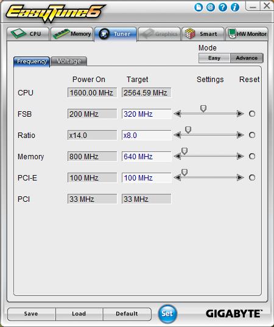
Task: Load a saved profile
Action: click(79, 314)
